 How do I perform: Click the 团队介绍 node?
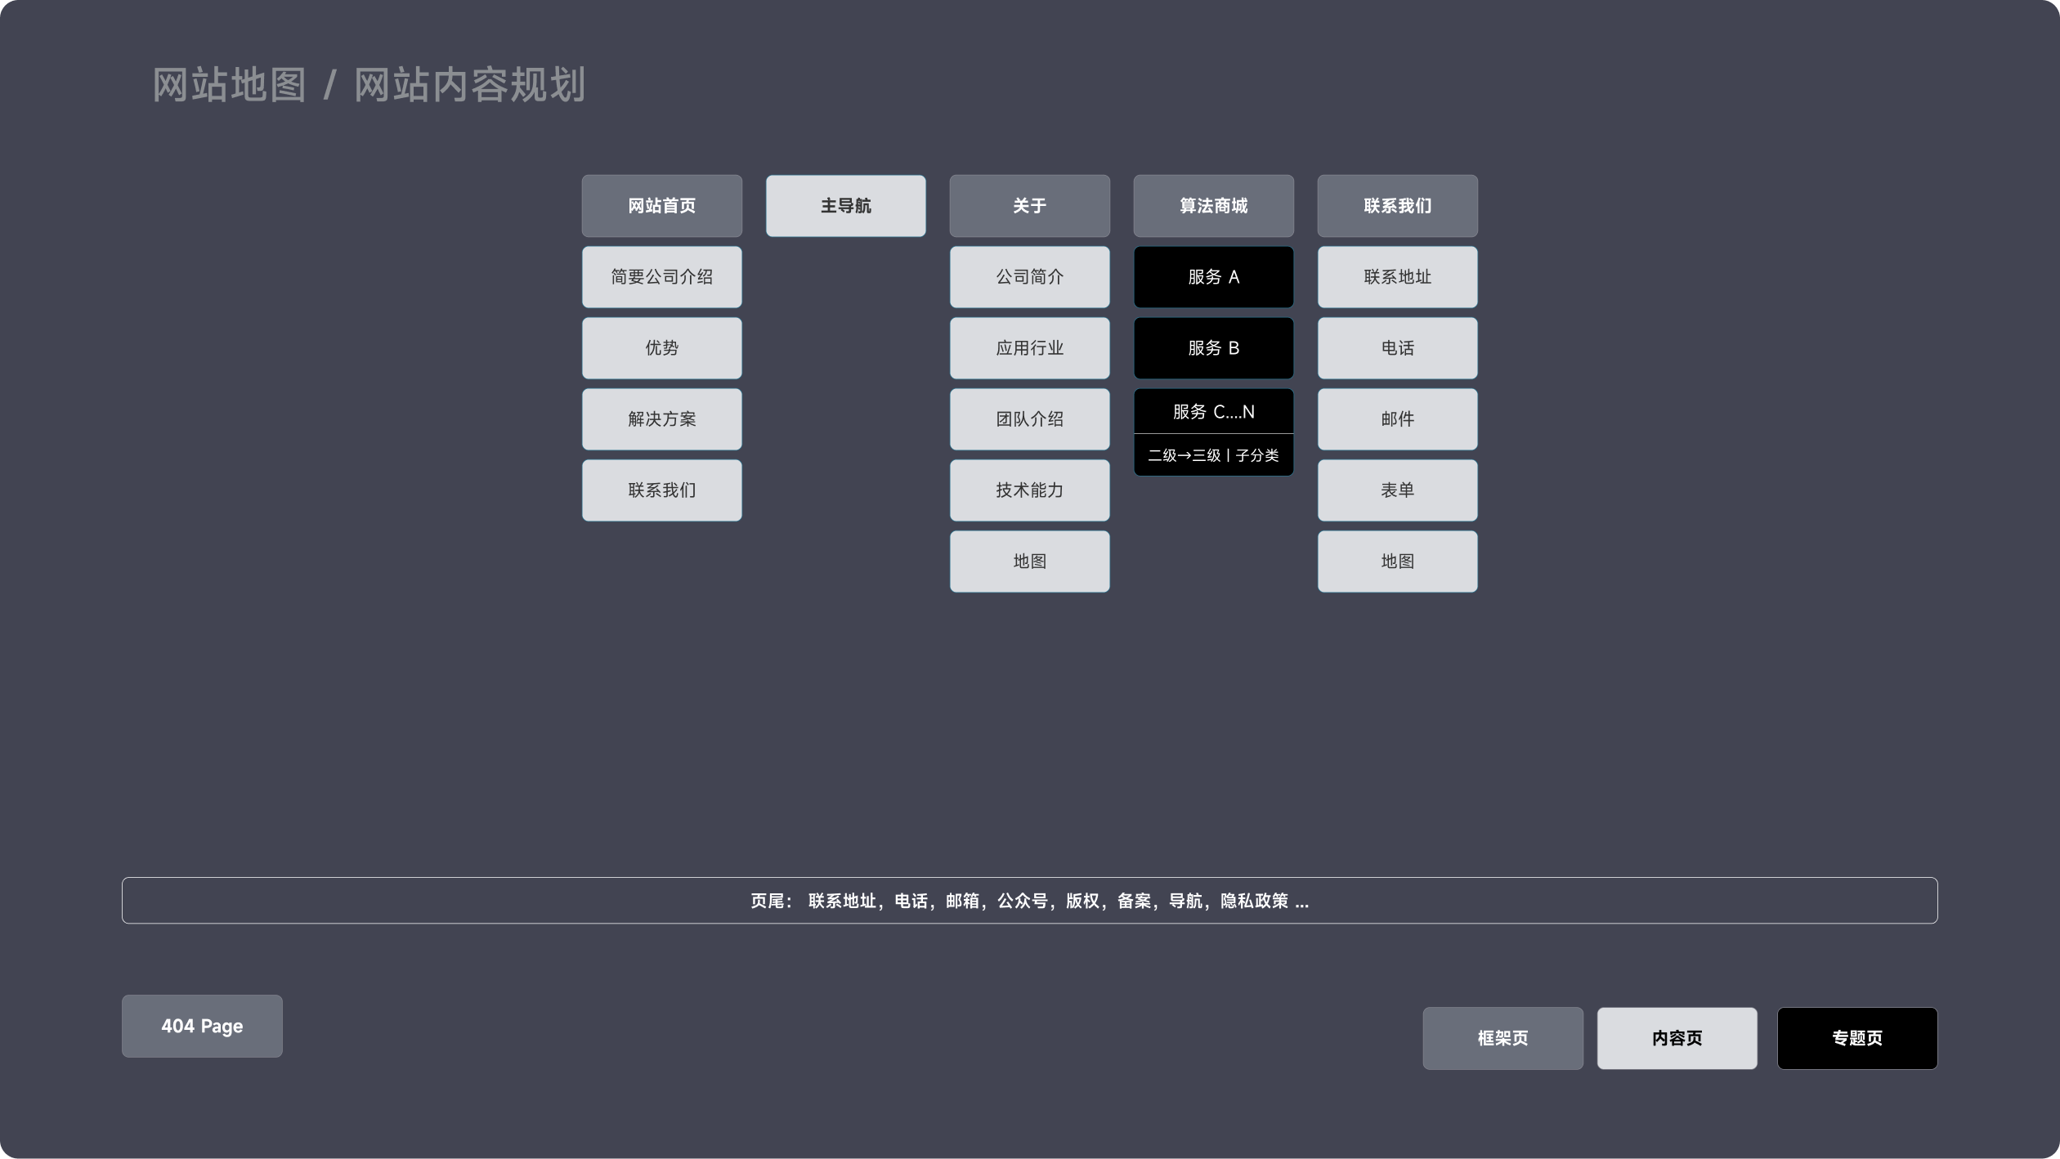[1029, 418]
